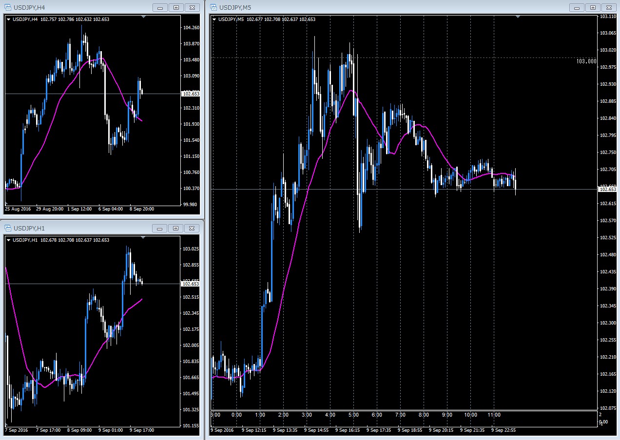Select the 103.000 horizontal line label in M5
Image resolution: width=620 pixels, height=440 pixels.
586,61
